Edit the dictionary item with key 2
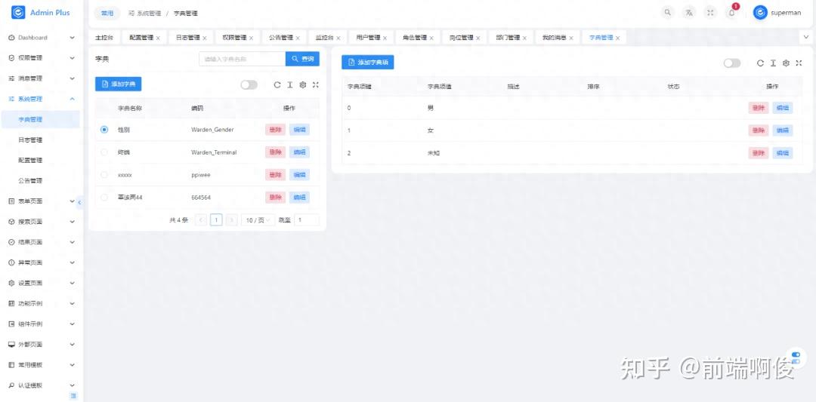Image resolution: width=816 pixels, height=402 pixels. pyautogui.click(x=783, y=153)
